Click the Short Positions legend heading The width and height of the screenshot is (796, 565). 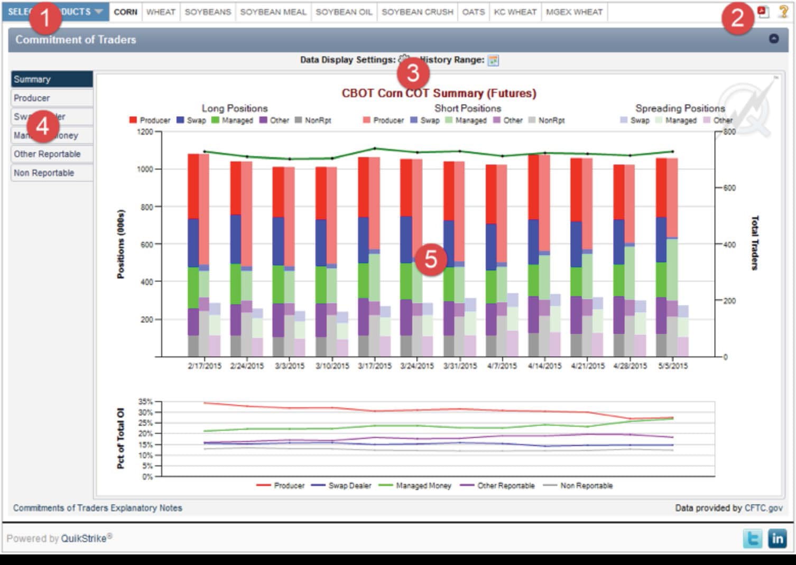pos(468,108)
